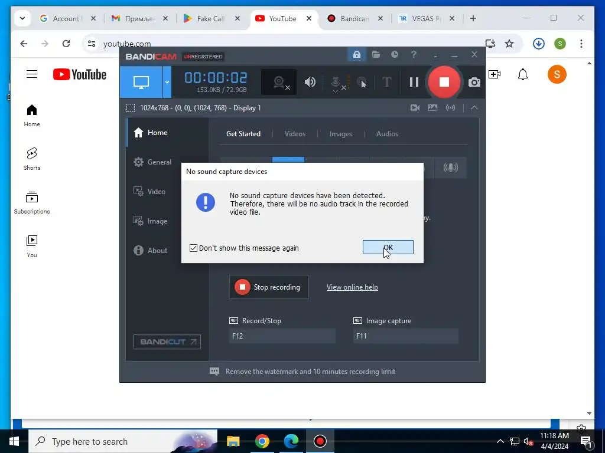Open the Windows Start menu

[x=14, y=441]
